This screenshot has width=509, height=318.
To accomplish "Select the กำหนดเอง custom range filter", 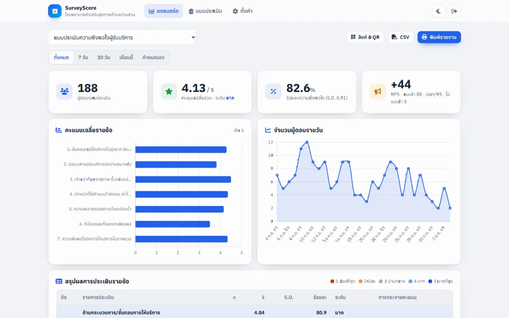I will (153, 57).
